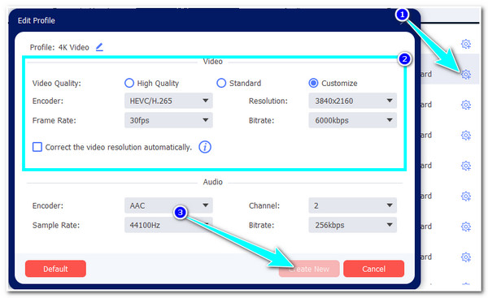Select the High Quality radio button
This screenshot has width=488, height=298.
129,83
